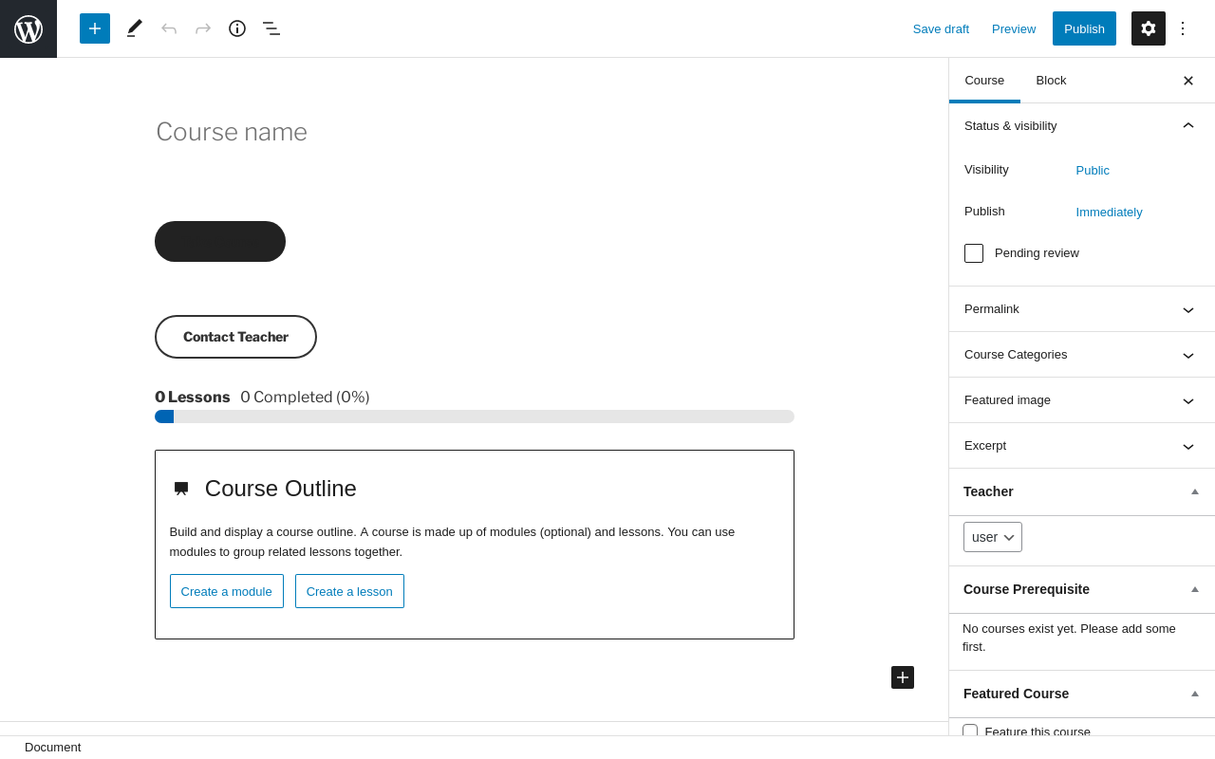This screenshot has height=759, width=1215.
Task: Open the Teacher user dropdown
Action: (993, 537)
